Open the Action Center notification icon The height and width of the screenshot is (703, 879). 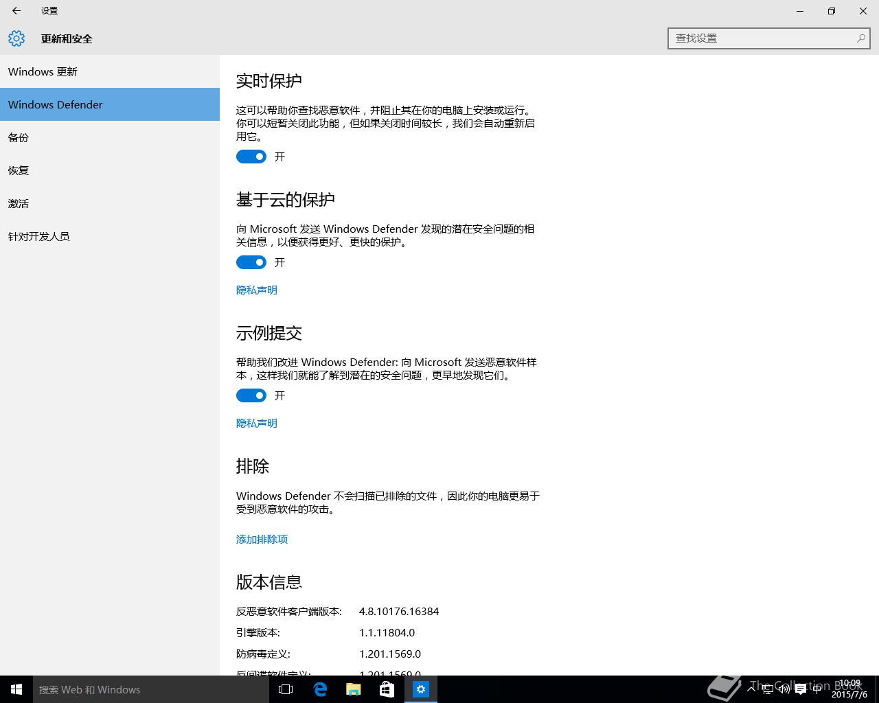click(800, 689)
